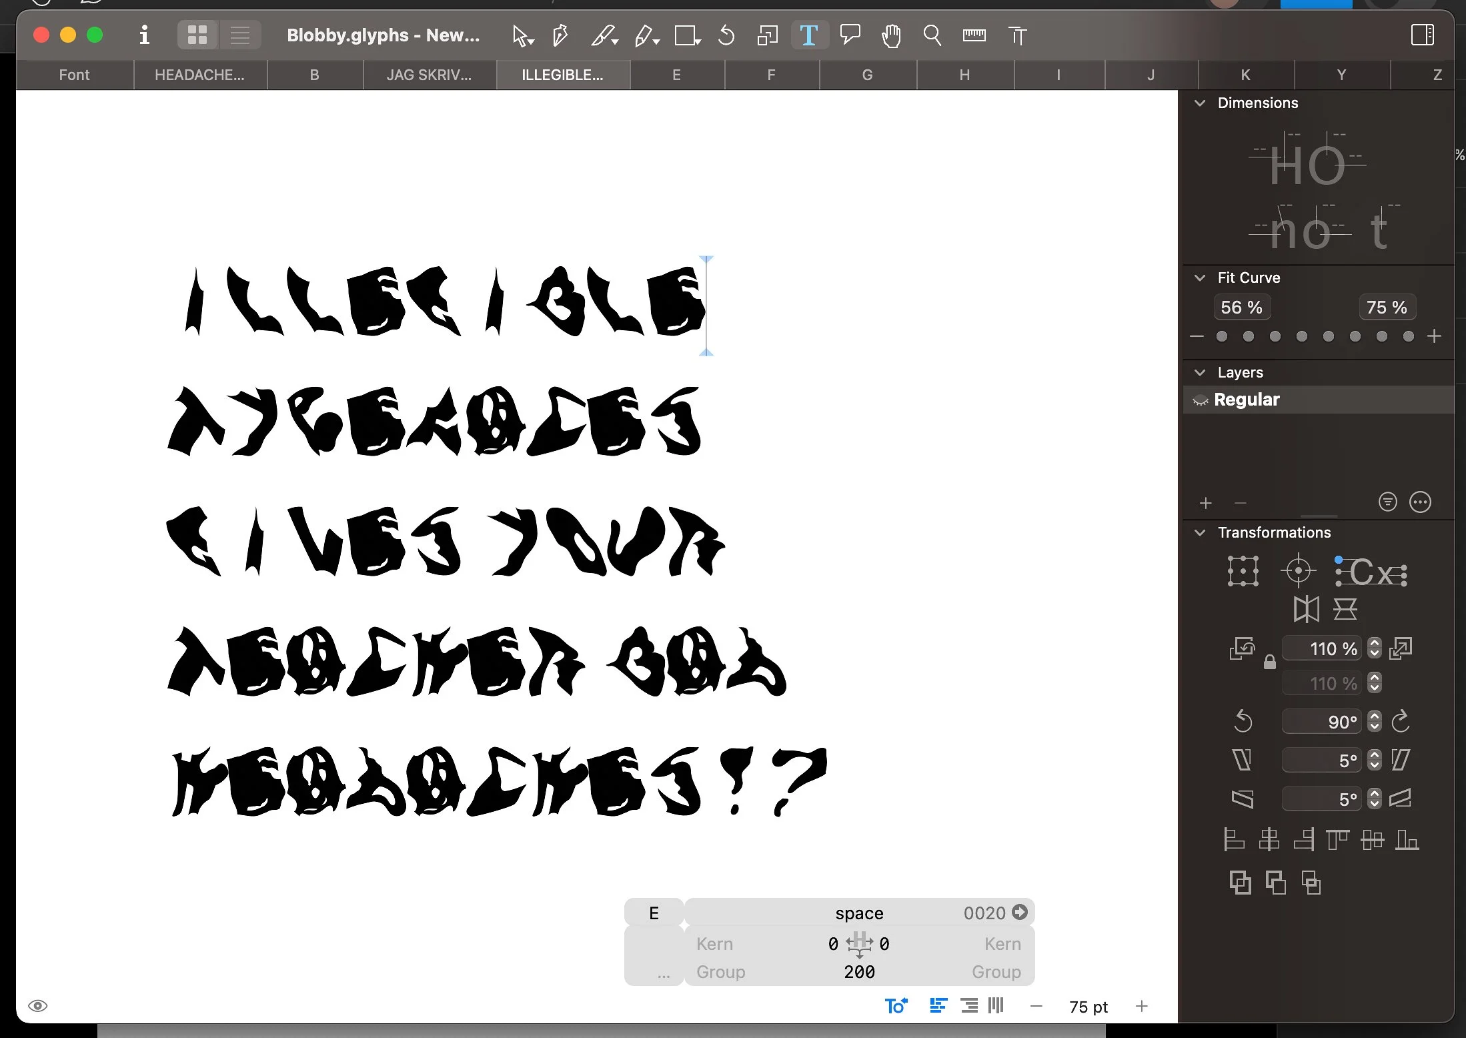1466x1038 pixels.
Task: Switch to grid view of glyphs
Action: coord(197,35)
